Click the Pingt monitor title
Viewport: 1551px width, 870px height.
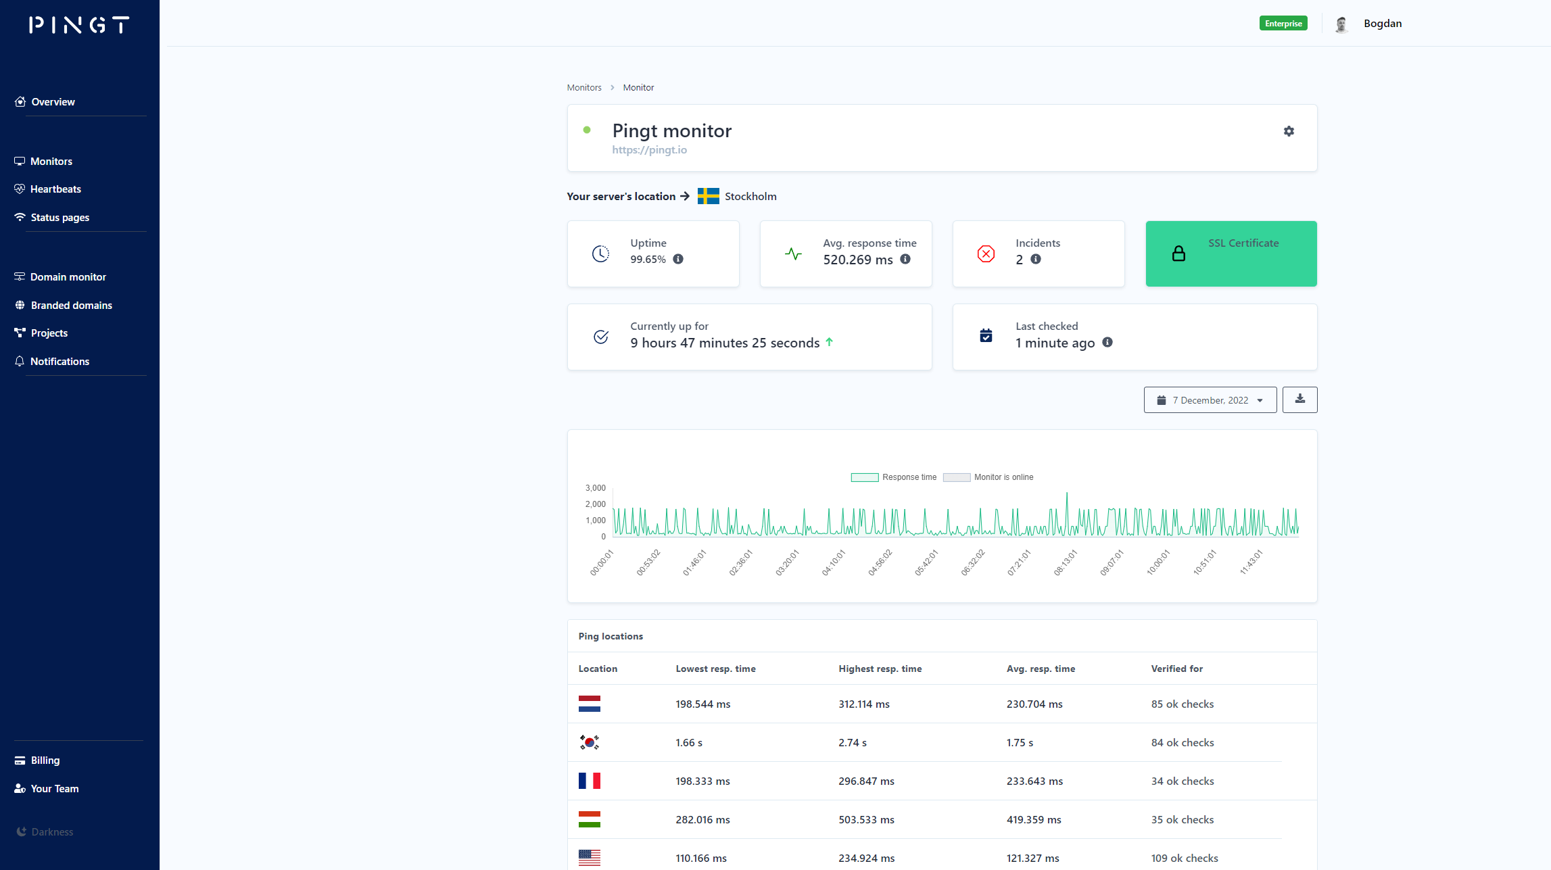[x=671, y=130]
